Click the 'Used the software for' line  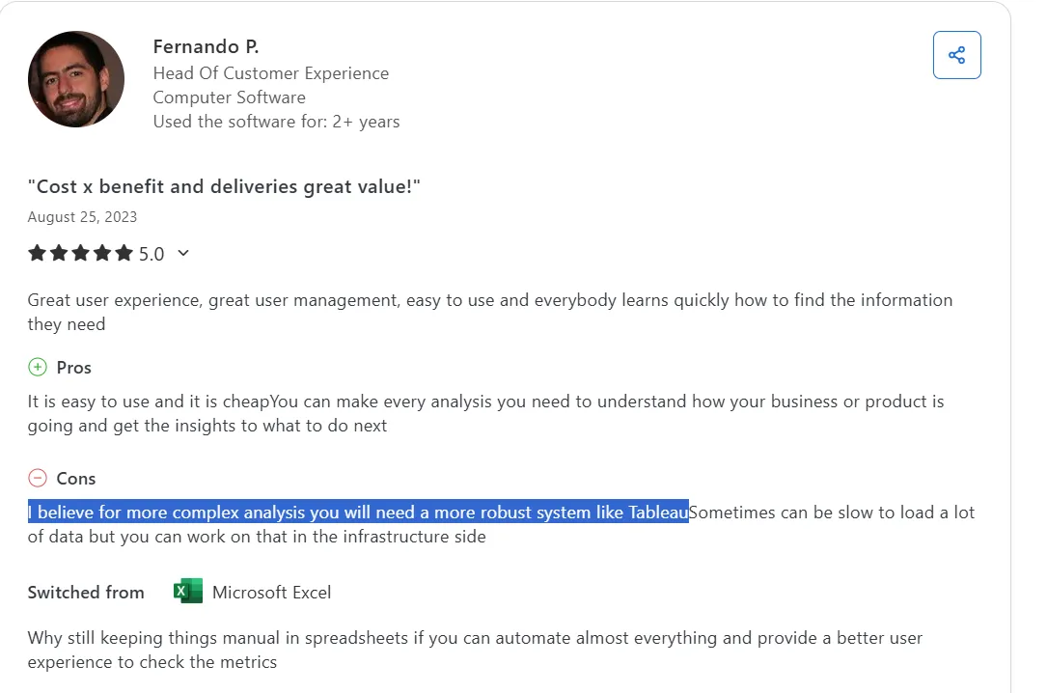(276, 122)
